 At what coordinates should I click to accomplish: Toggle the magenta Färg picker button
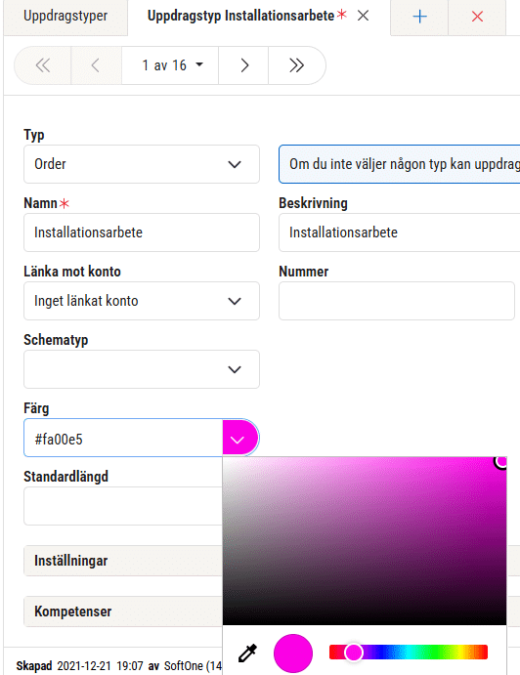click(240, 439)
